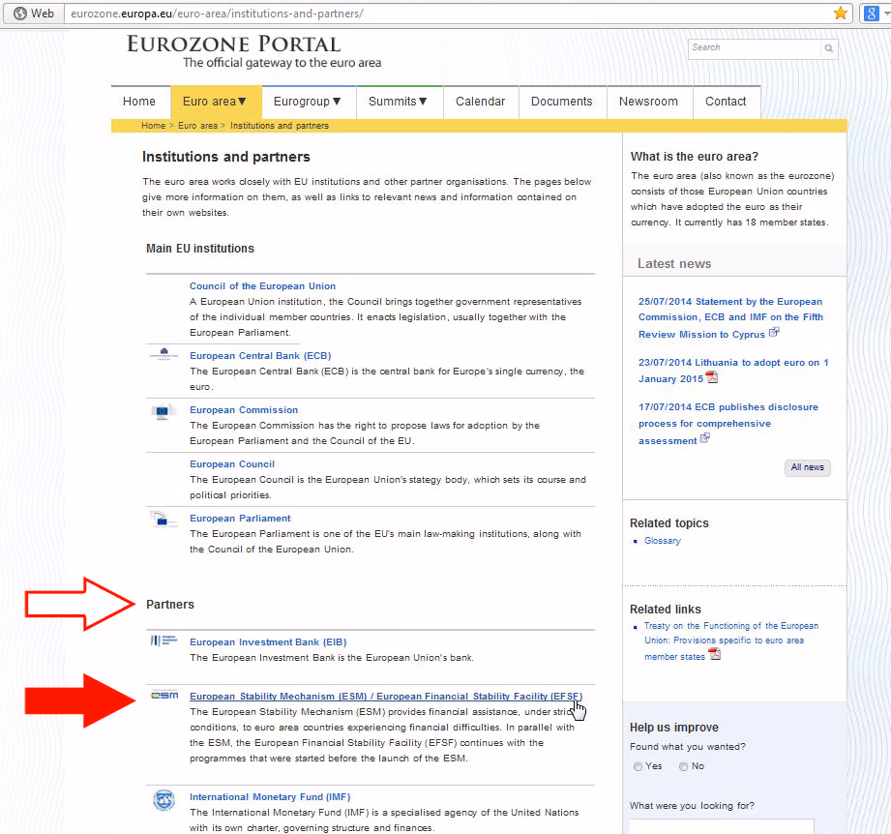Click the Main EU institutions heading
The image size is (891, 834).
click(200, 249)
